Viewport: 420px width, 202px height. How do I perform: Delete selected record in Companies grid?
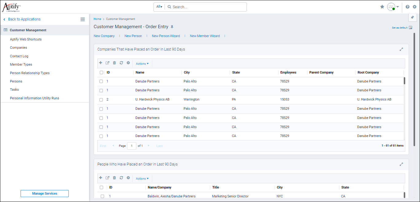[114, 63]
